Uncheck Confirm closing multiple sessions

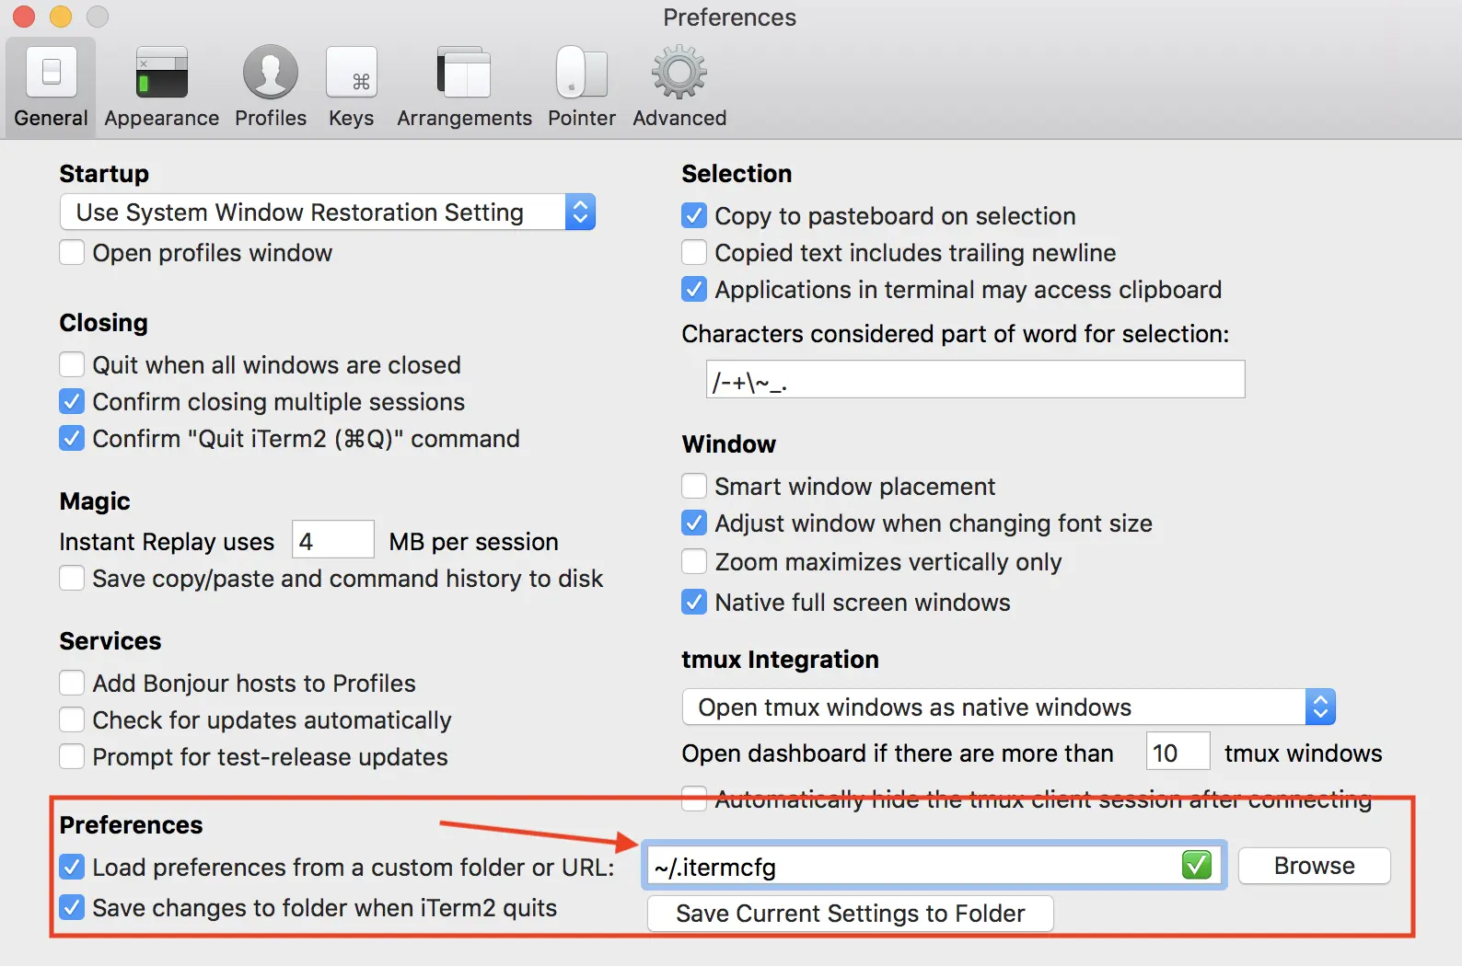click(72, 401)
